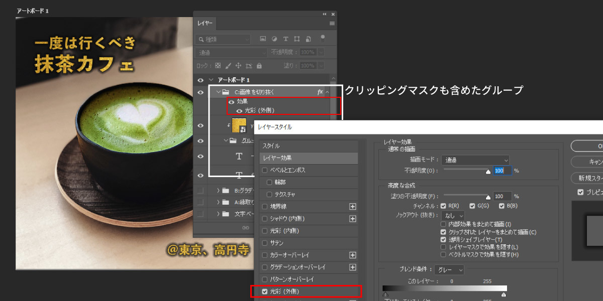
Task: Open the ノックアウト なし dropdown
Action: (454, 215)
